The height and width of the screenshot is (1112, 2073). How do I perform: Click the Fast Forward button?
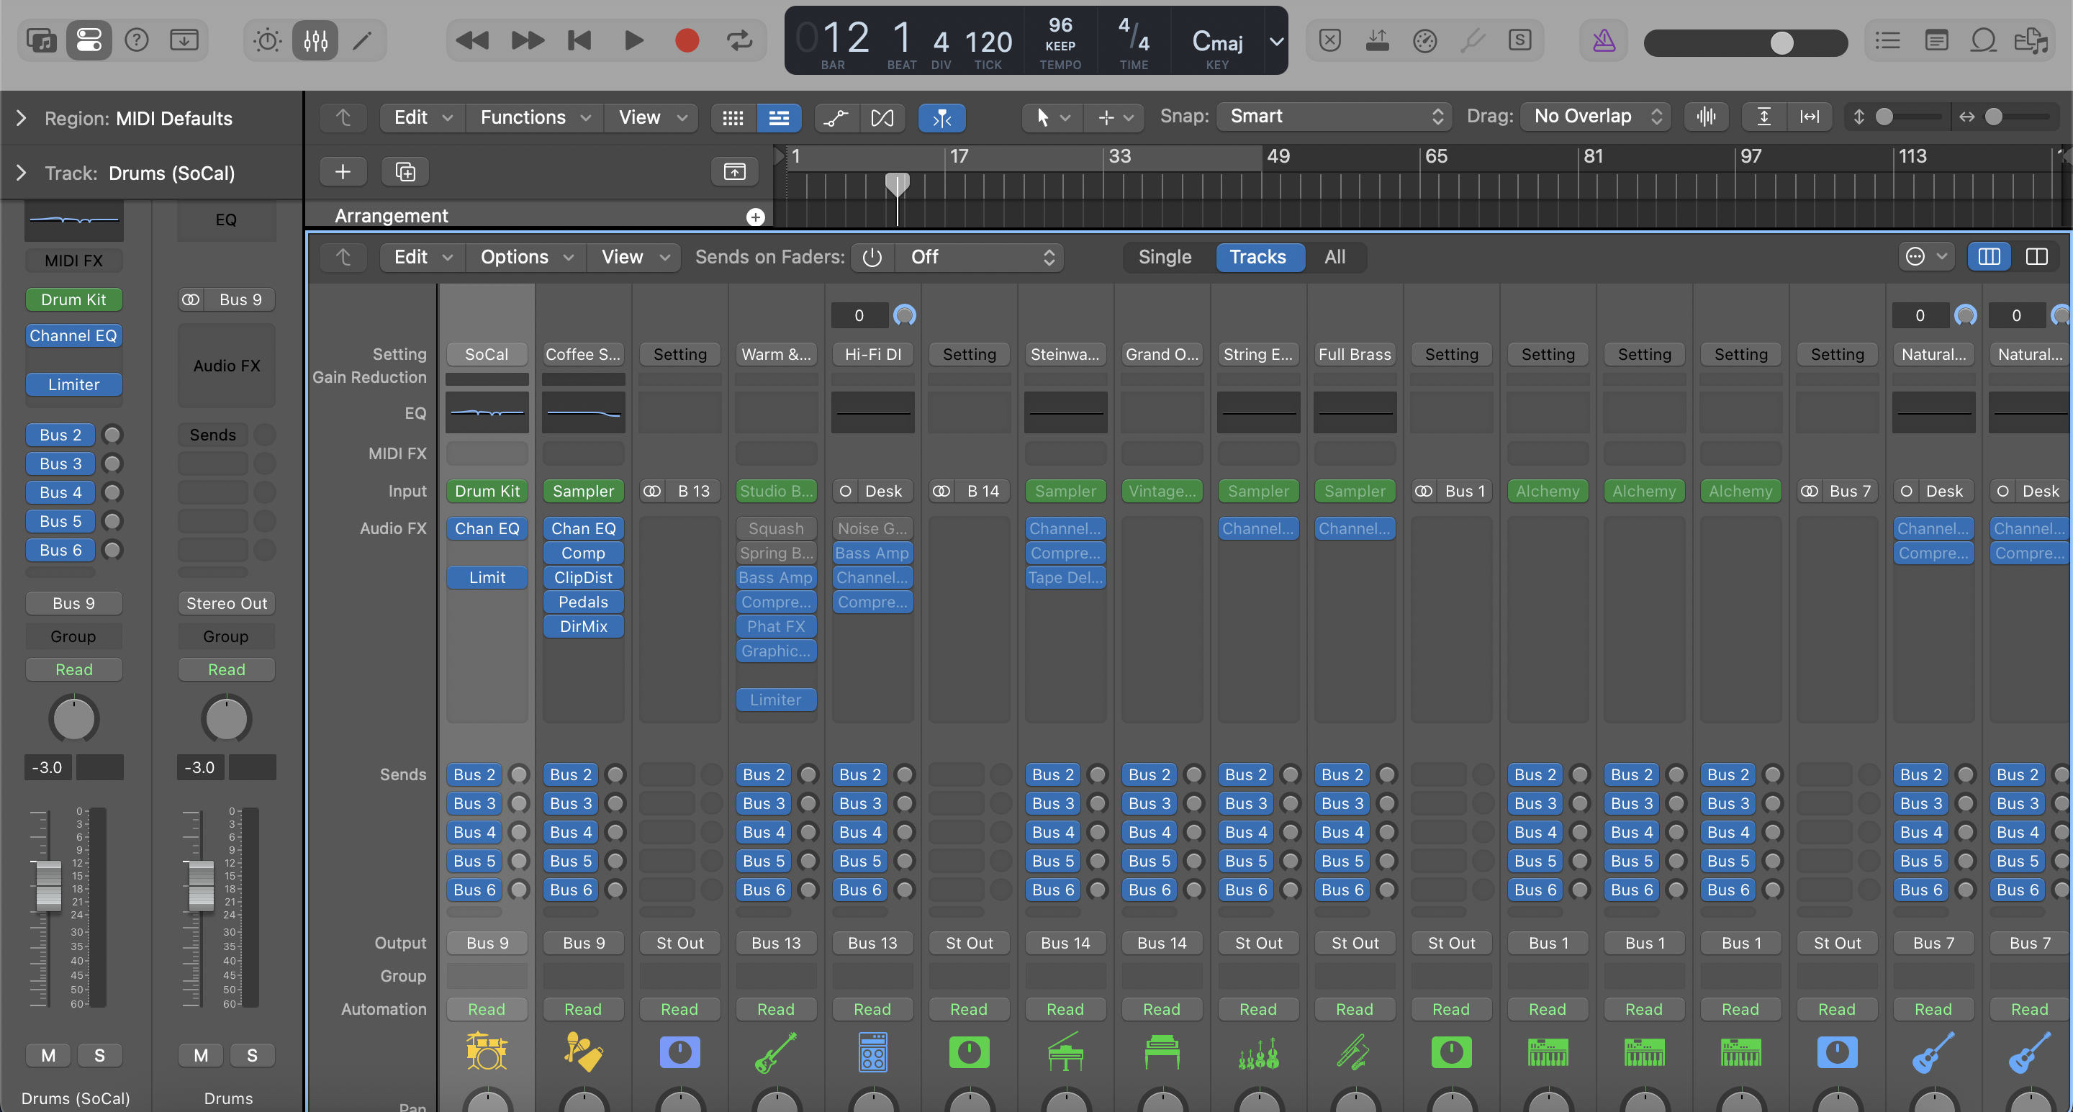[527, 40]
